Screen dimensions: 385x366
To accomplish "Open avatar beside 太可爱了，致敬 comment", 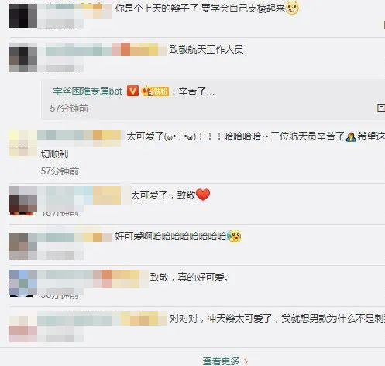I will (x=23, y=201).
